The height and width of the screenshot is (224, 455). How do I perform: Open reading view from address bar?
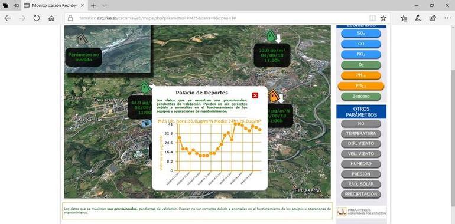point(373,18)
